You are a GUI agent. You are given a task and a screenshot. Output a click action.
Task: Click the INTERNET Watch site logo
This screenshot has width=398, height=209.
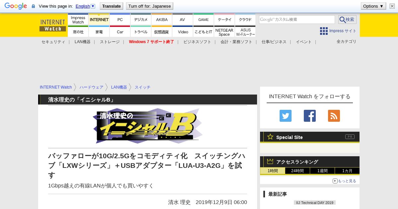pyautogui.click(x=53, y=25)
